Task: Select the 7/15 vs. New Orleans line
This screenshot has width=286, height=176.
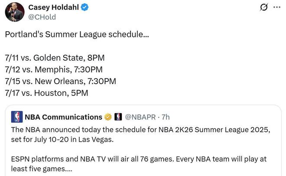Action: tap(61, 81)
